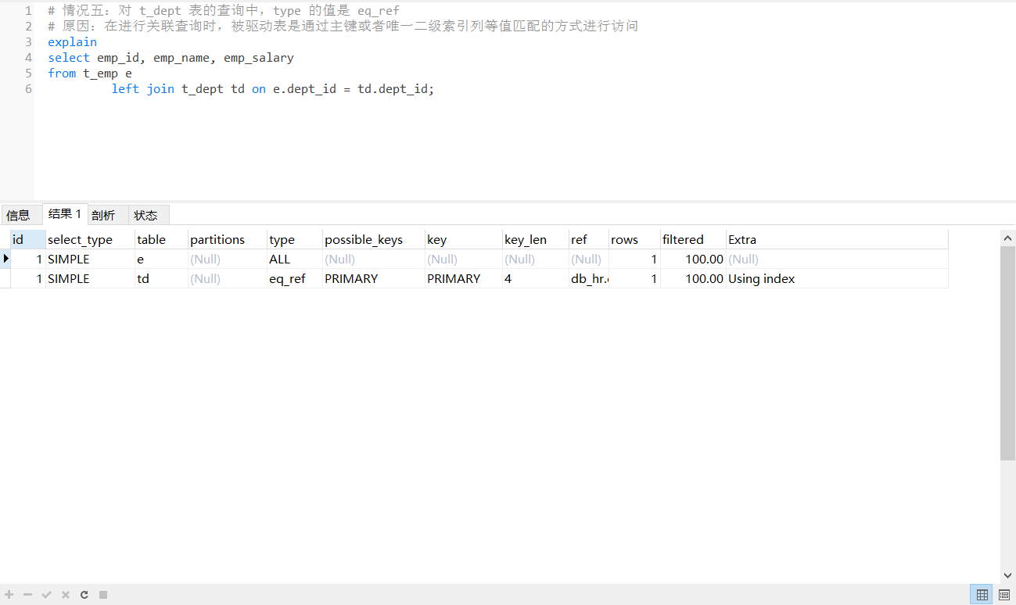
Task: Switch to form view mode
Action: [1004, 594]
